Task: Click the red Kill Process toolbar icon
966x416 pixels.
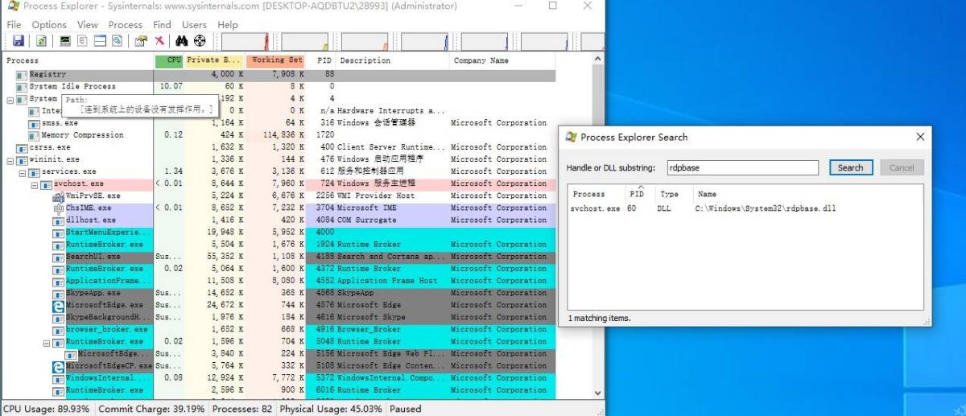Action: point(159,41)
